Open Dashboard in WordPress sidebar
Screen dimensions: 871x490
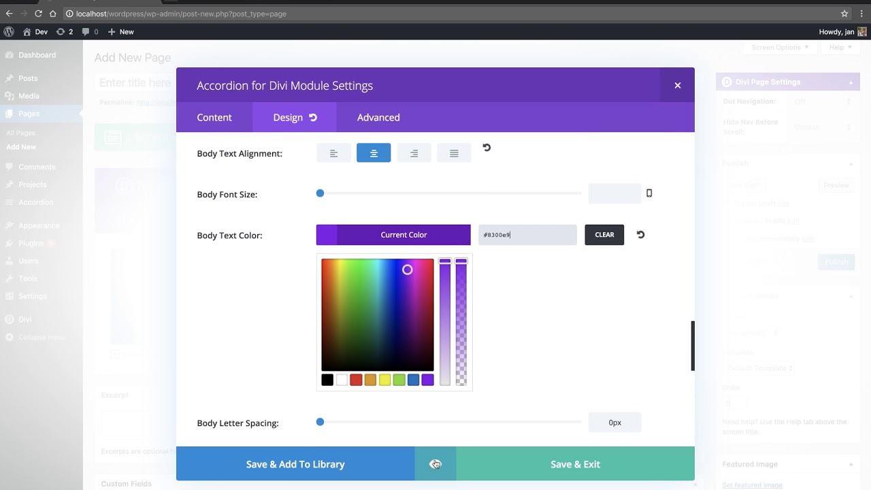click(37, 55)
